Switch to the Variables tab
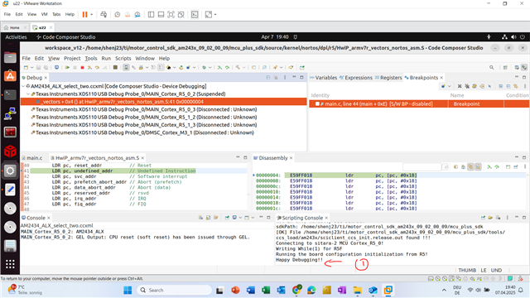Screen dimensions: 530x298 click(x=324, y=77)
